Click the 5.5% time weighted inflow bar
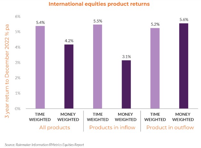This screenshot has height=148, width=201. tap(98, 66)
